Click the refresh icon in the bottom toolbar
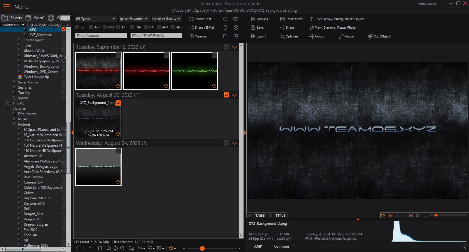 point(116,248)
